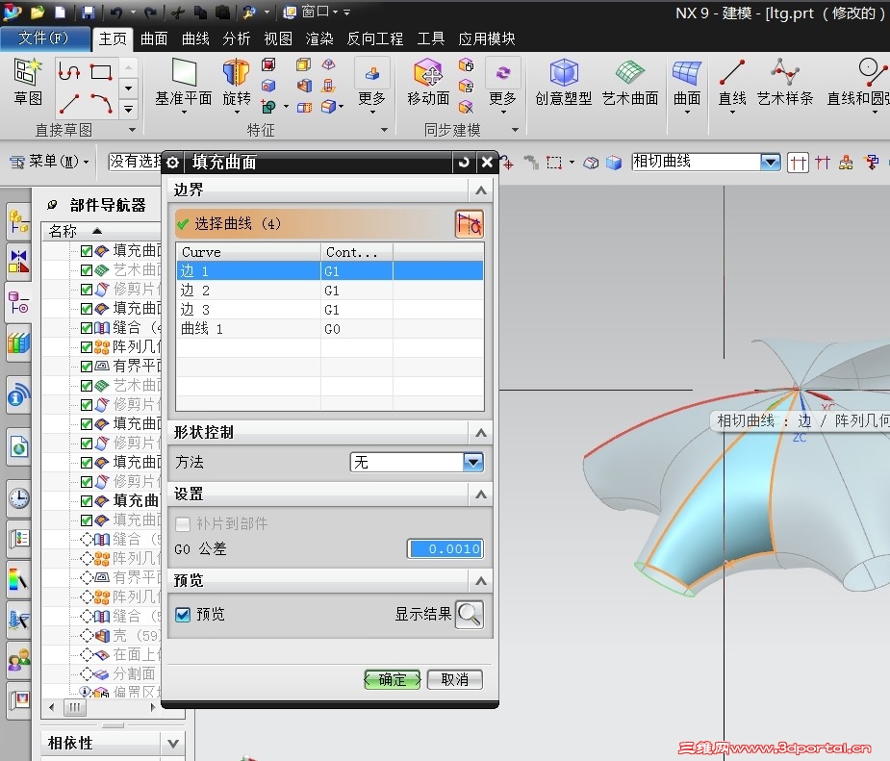Click the curve selection icon beside 选择曲线 (4)

[x=470, y=224]
